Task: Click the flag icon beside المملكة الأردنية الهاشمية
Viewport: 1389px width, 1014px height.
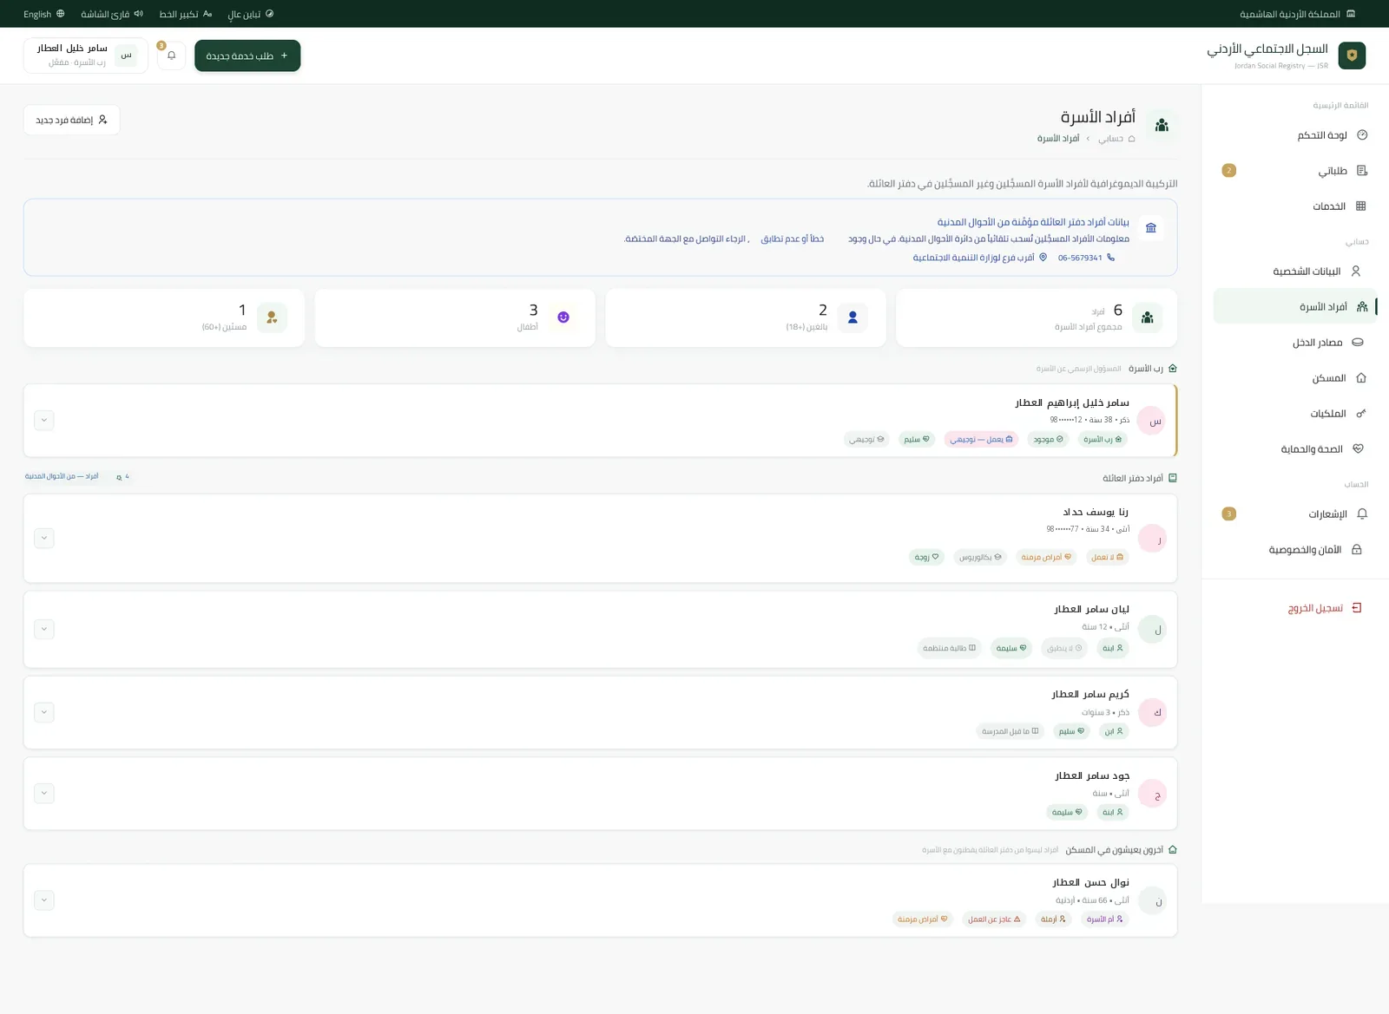Action: [1351, 14]
